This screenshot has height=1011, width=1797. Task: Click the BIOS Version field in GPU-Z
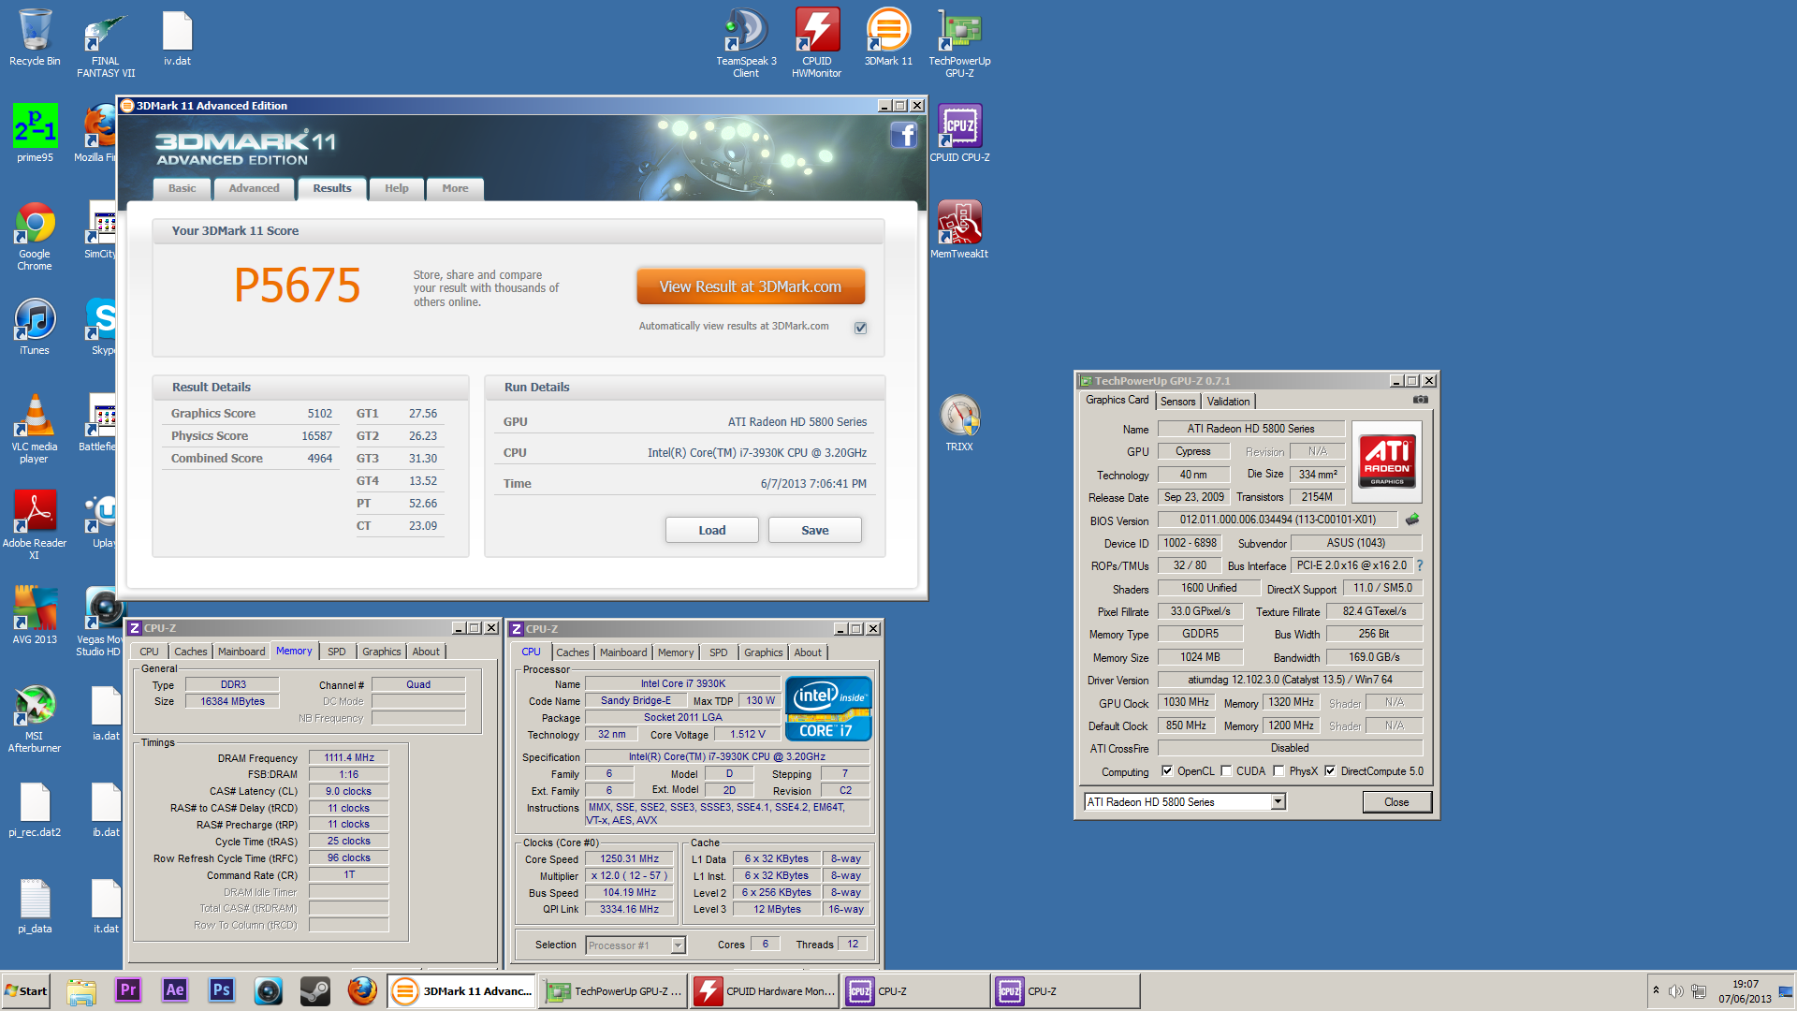coord(1278,520)
